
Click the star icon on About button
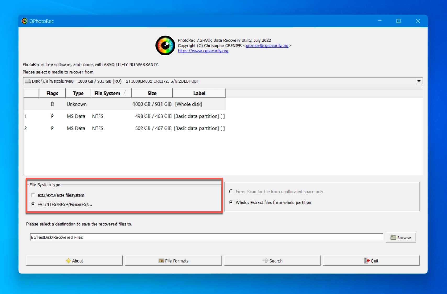(68, 261)
